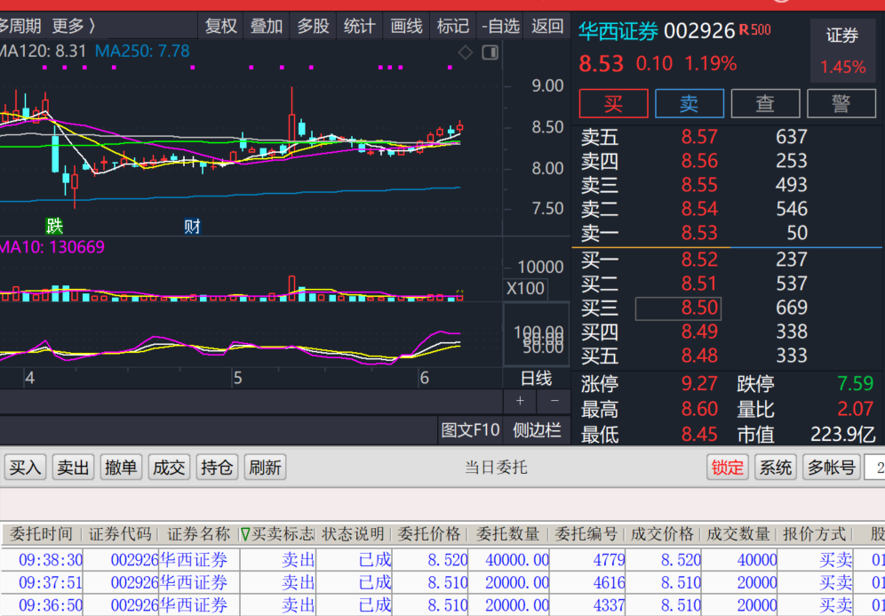Select the 09:37:51 order row
The height and width of the screenshot is (616, 885).
pos(442,582)
